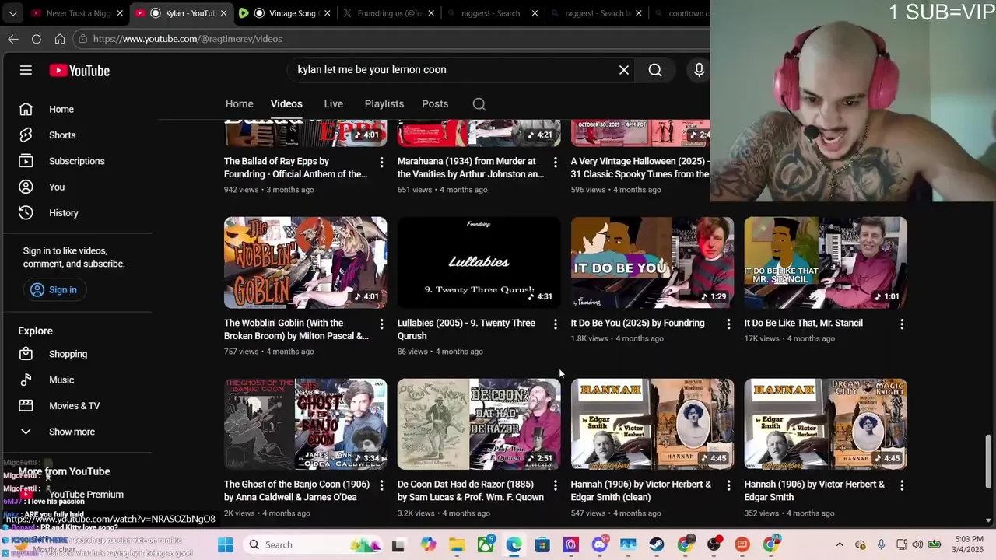This screenshot has height=560, width=996.
Task: Open Microsoft Store from the taskbar
Action: pos(542,544)
